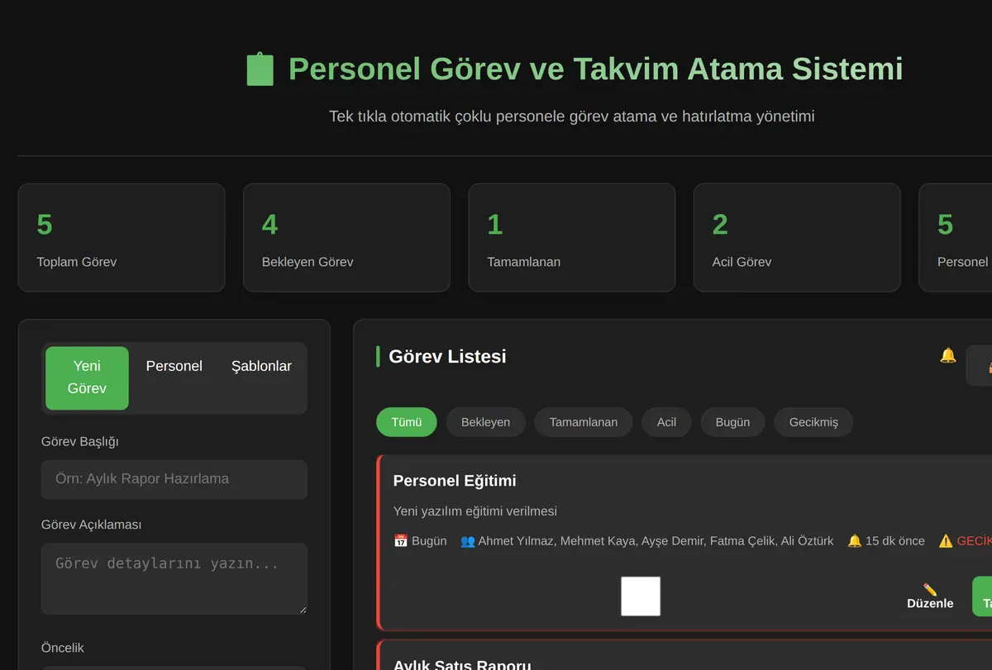Click the Bekleyen Görev stat card

tap(346, 238)
